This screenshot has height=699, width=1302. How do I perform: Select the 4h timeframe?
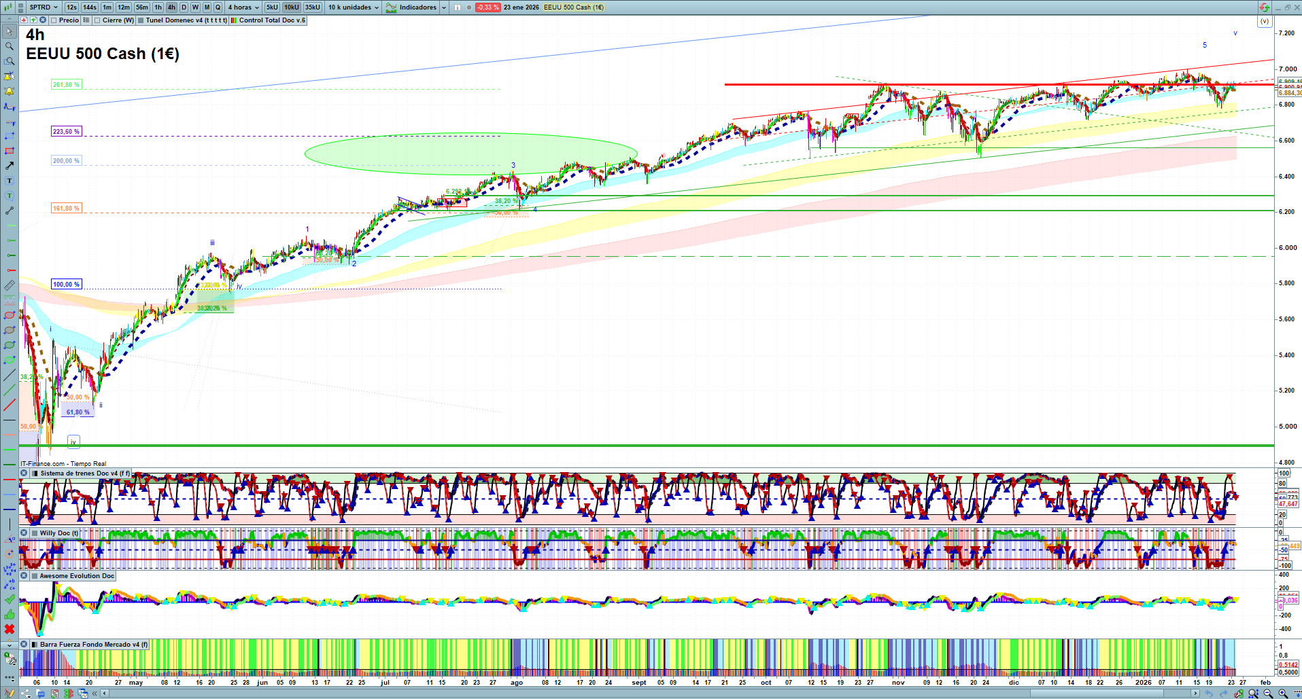tap(171, 7)
